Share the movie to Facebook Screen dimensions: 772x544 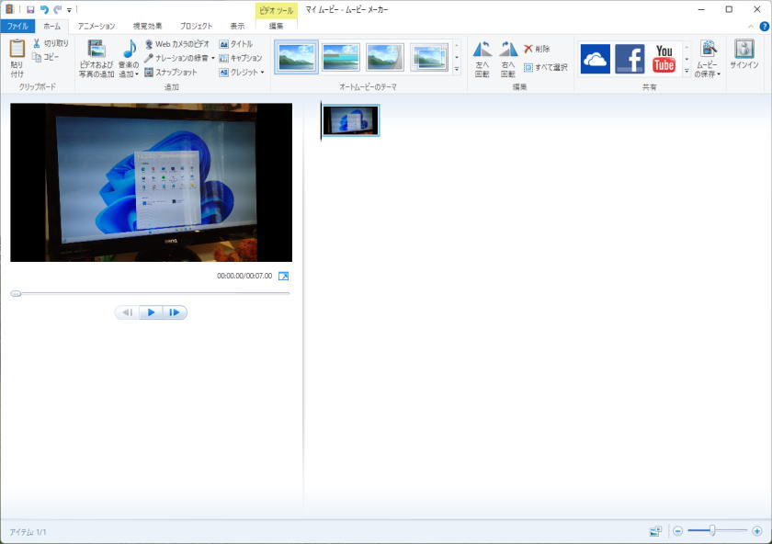[630, 59]
